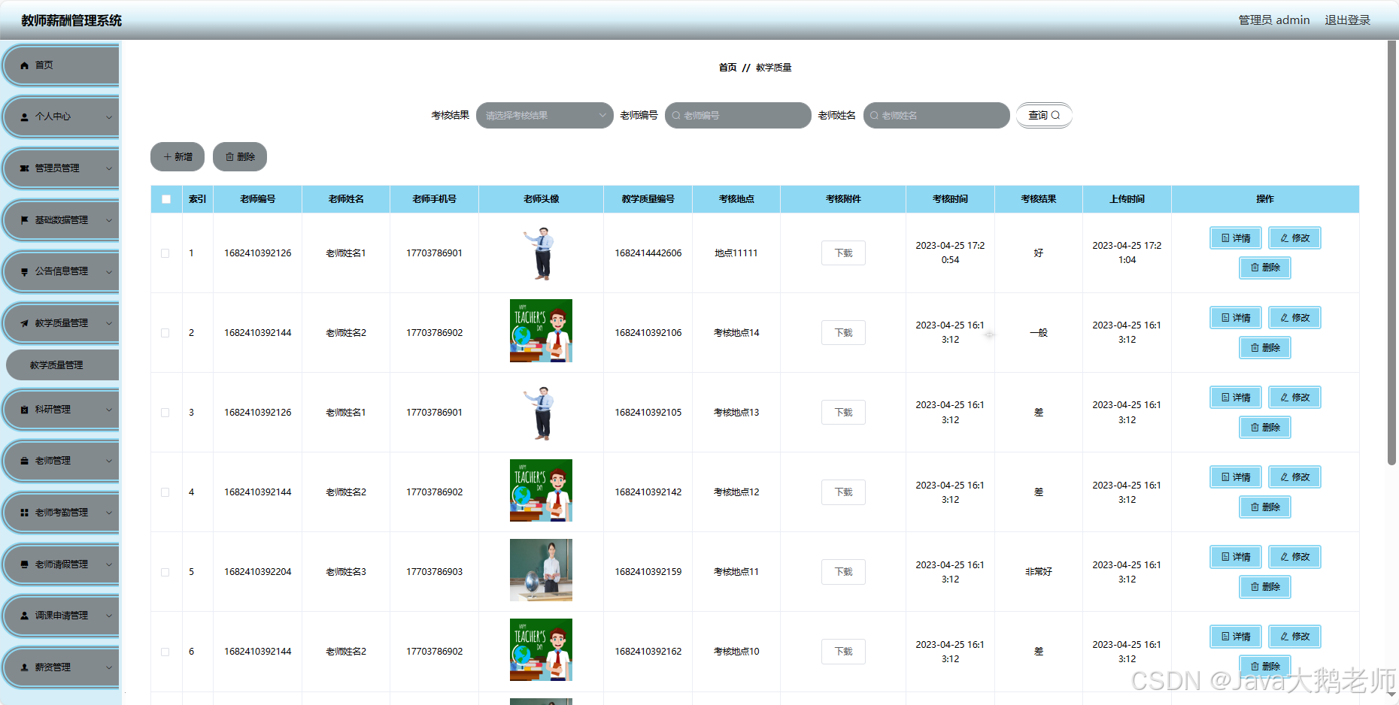Click the 详情 document icon in row 5

click(x=1225, y=557)
